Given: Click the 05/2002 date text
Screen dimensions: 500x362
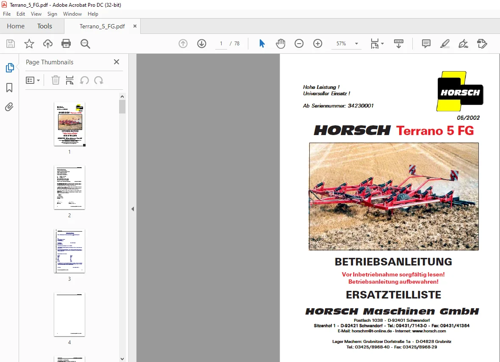Looking at the screenshot, I should click(468, 118).
